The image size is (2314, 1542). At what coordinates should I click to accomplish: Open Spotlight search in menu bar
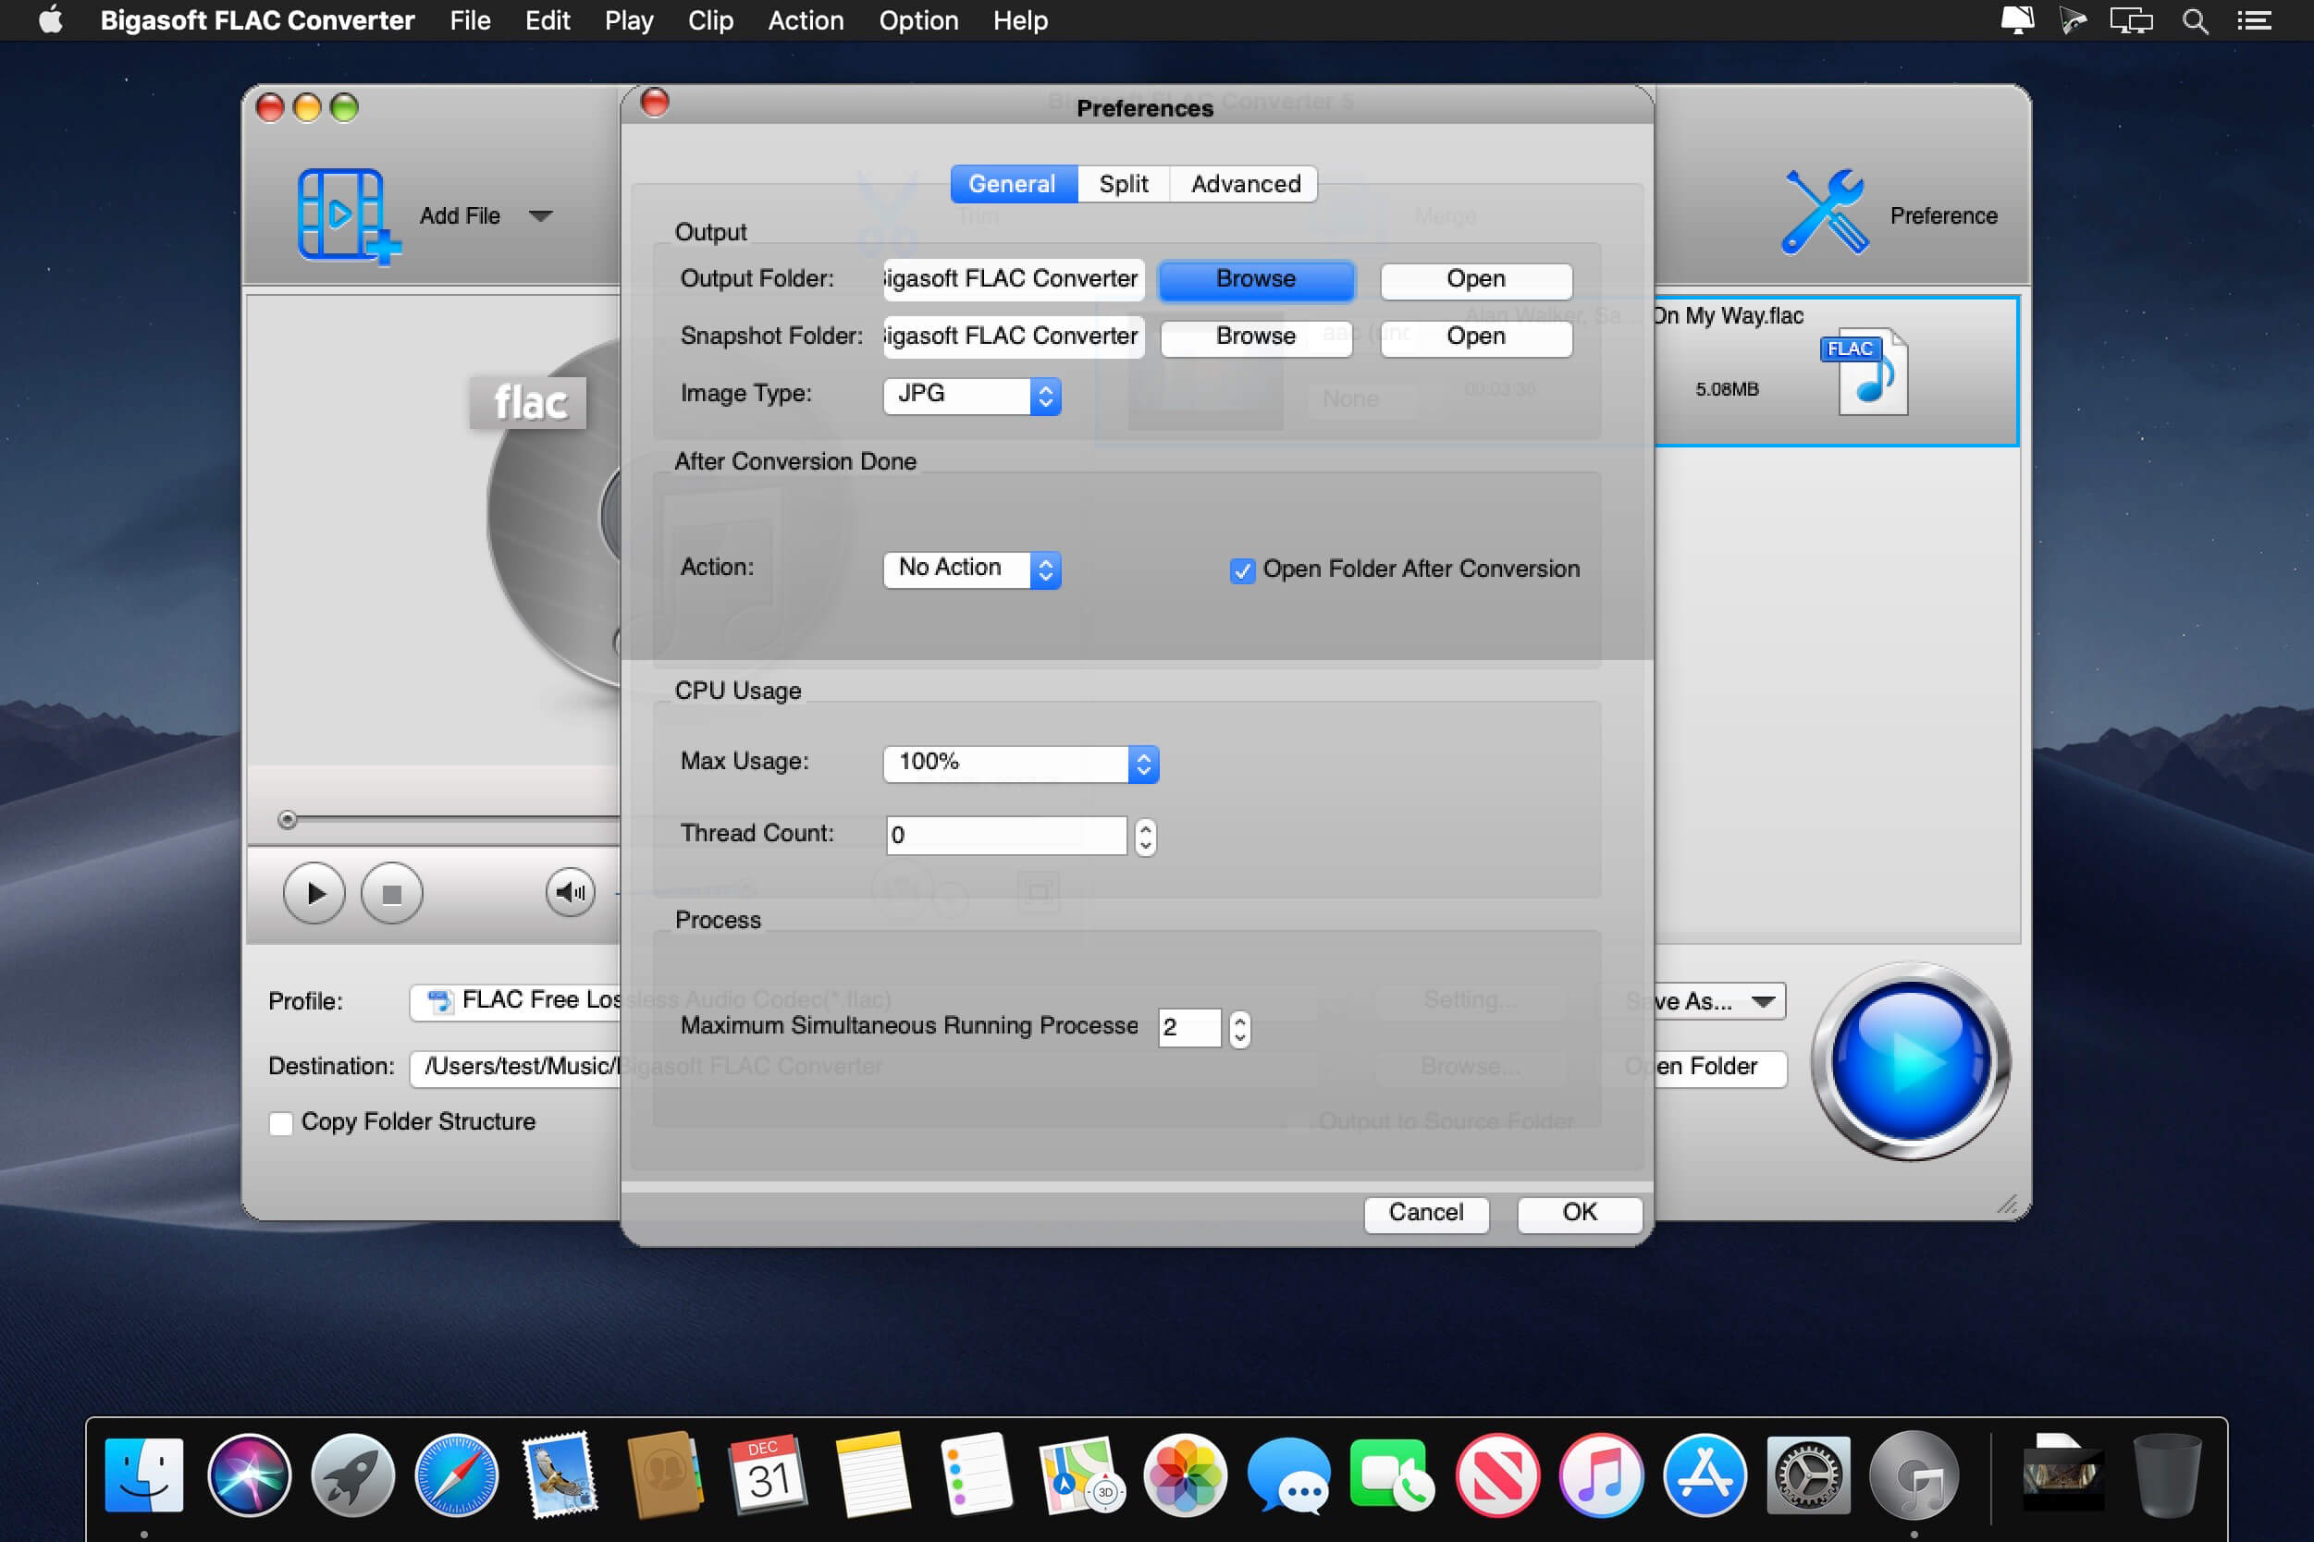[2195, 20]
